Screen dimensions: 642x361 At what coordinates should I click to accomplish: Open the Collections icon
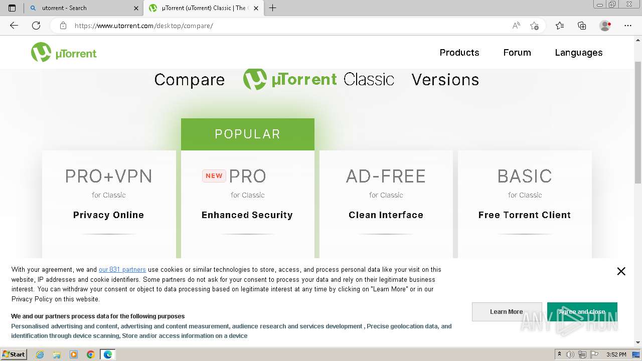click(x=582, y=26)
